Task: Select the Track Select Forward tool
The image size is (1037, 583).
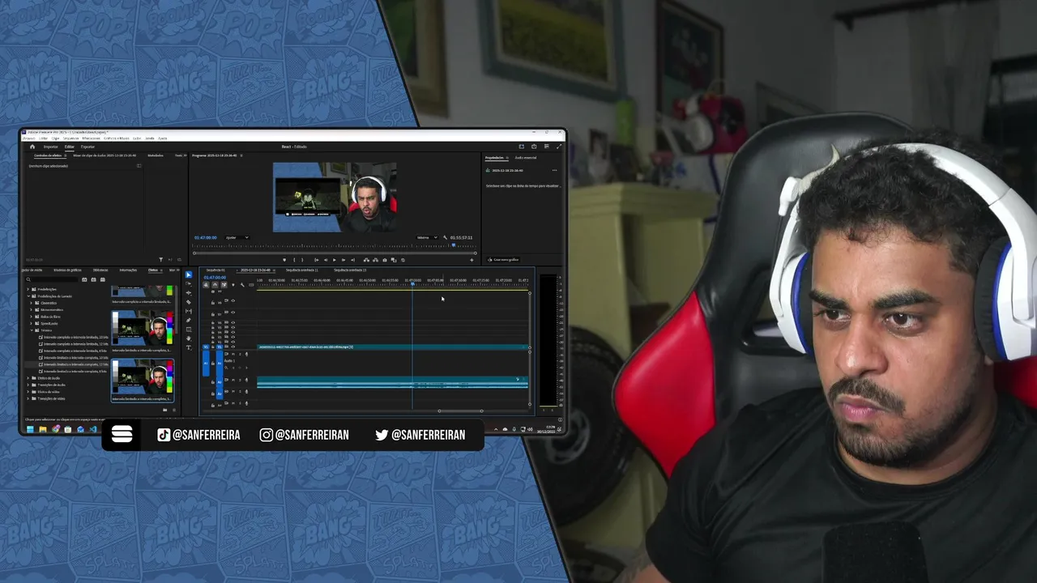Action: (x=189, y=284)
